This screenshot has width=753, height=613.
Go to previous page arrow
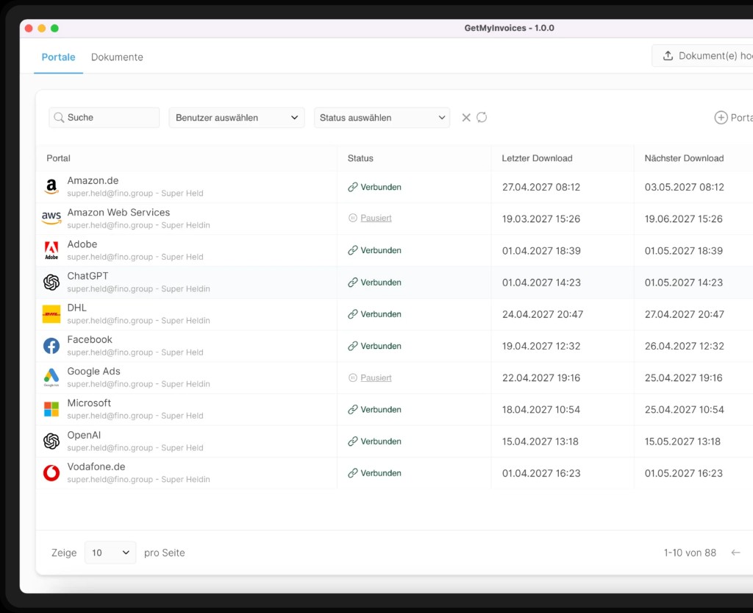(x=735, y=553)
